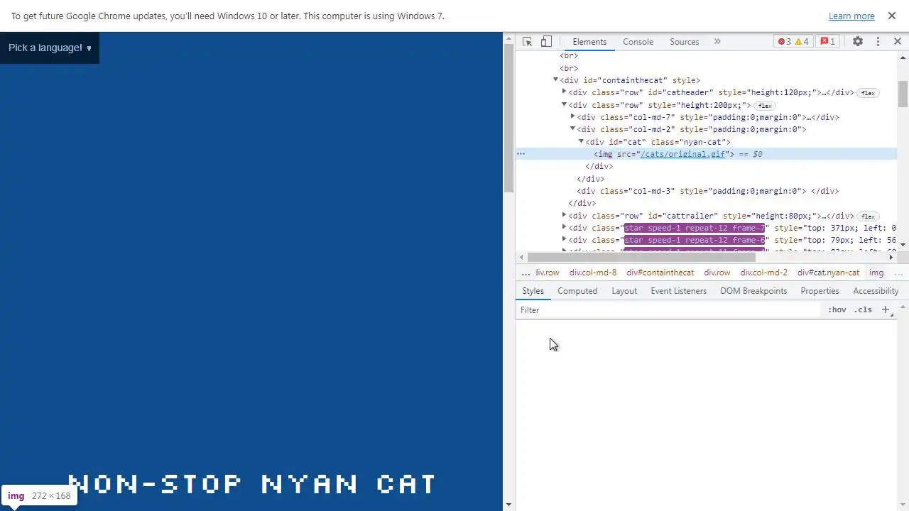Select the div.col-md-2 breadcrumb
This screenshot has width=909, height=511.
(763, 273)
